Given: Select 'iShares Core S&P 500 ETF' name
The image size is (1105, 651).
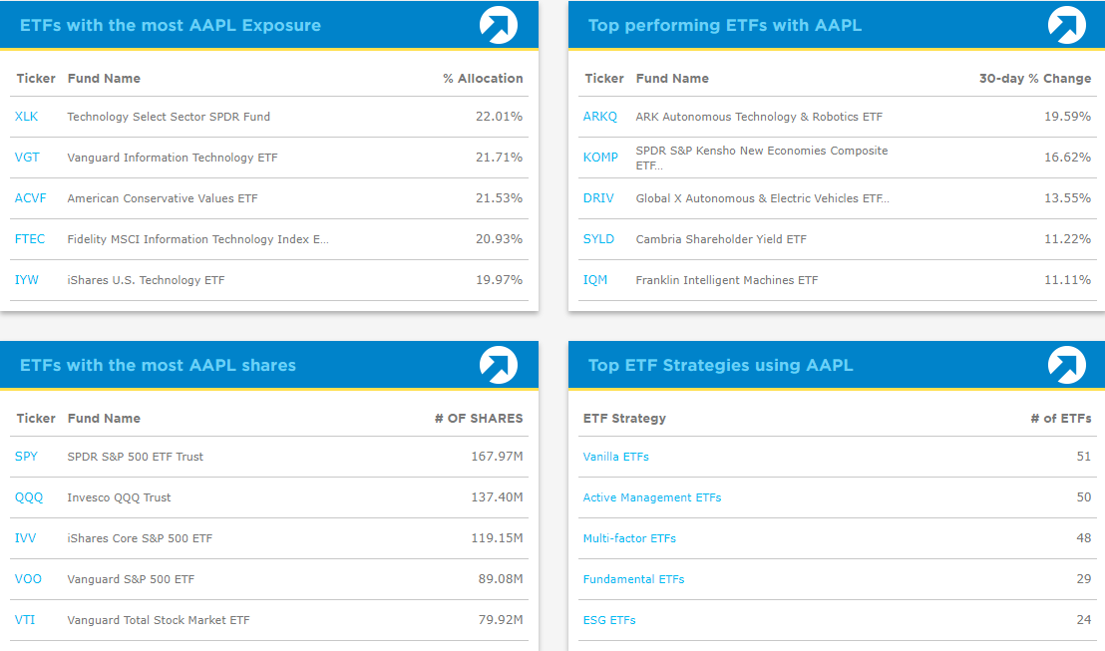Looking at the screenshot, I should [140, 538].
